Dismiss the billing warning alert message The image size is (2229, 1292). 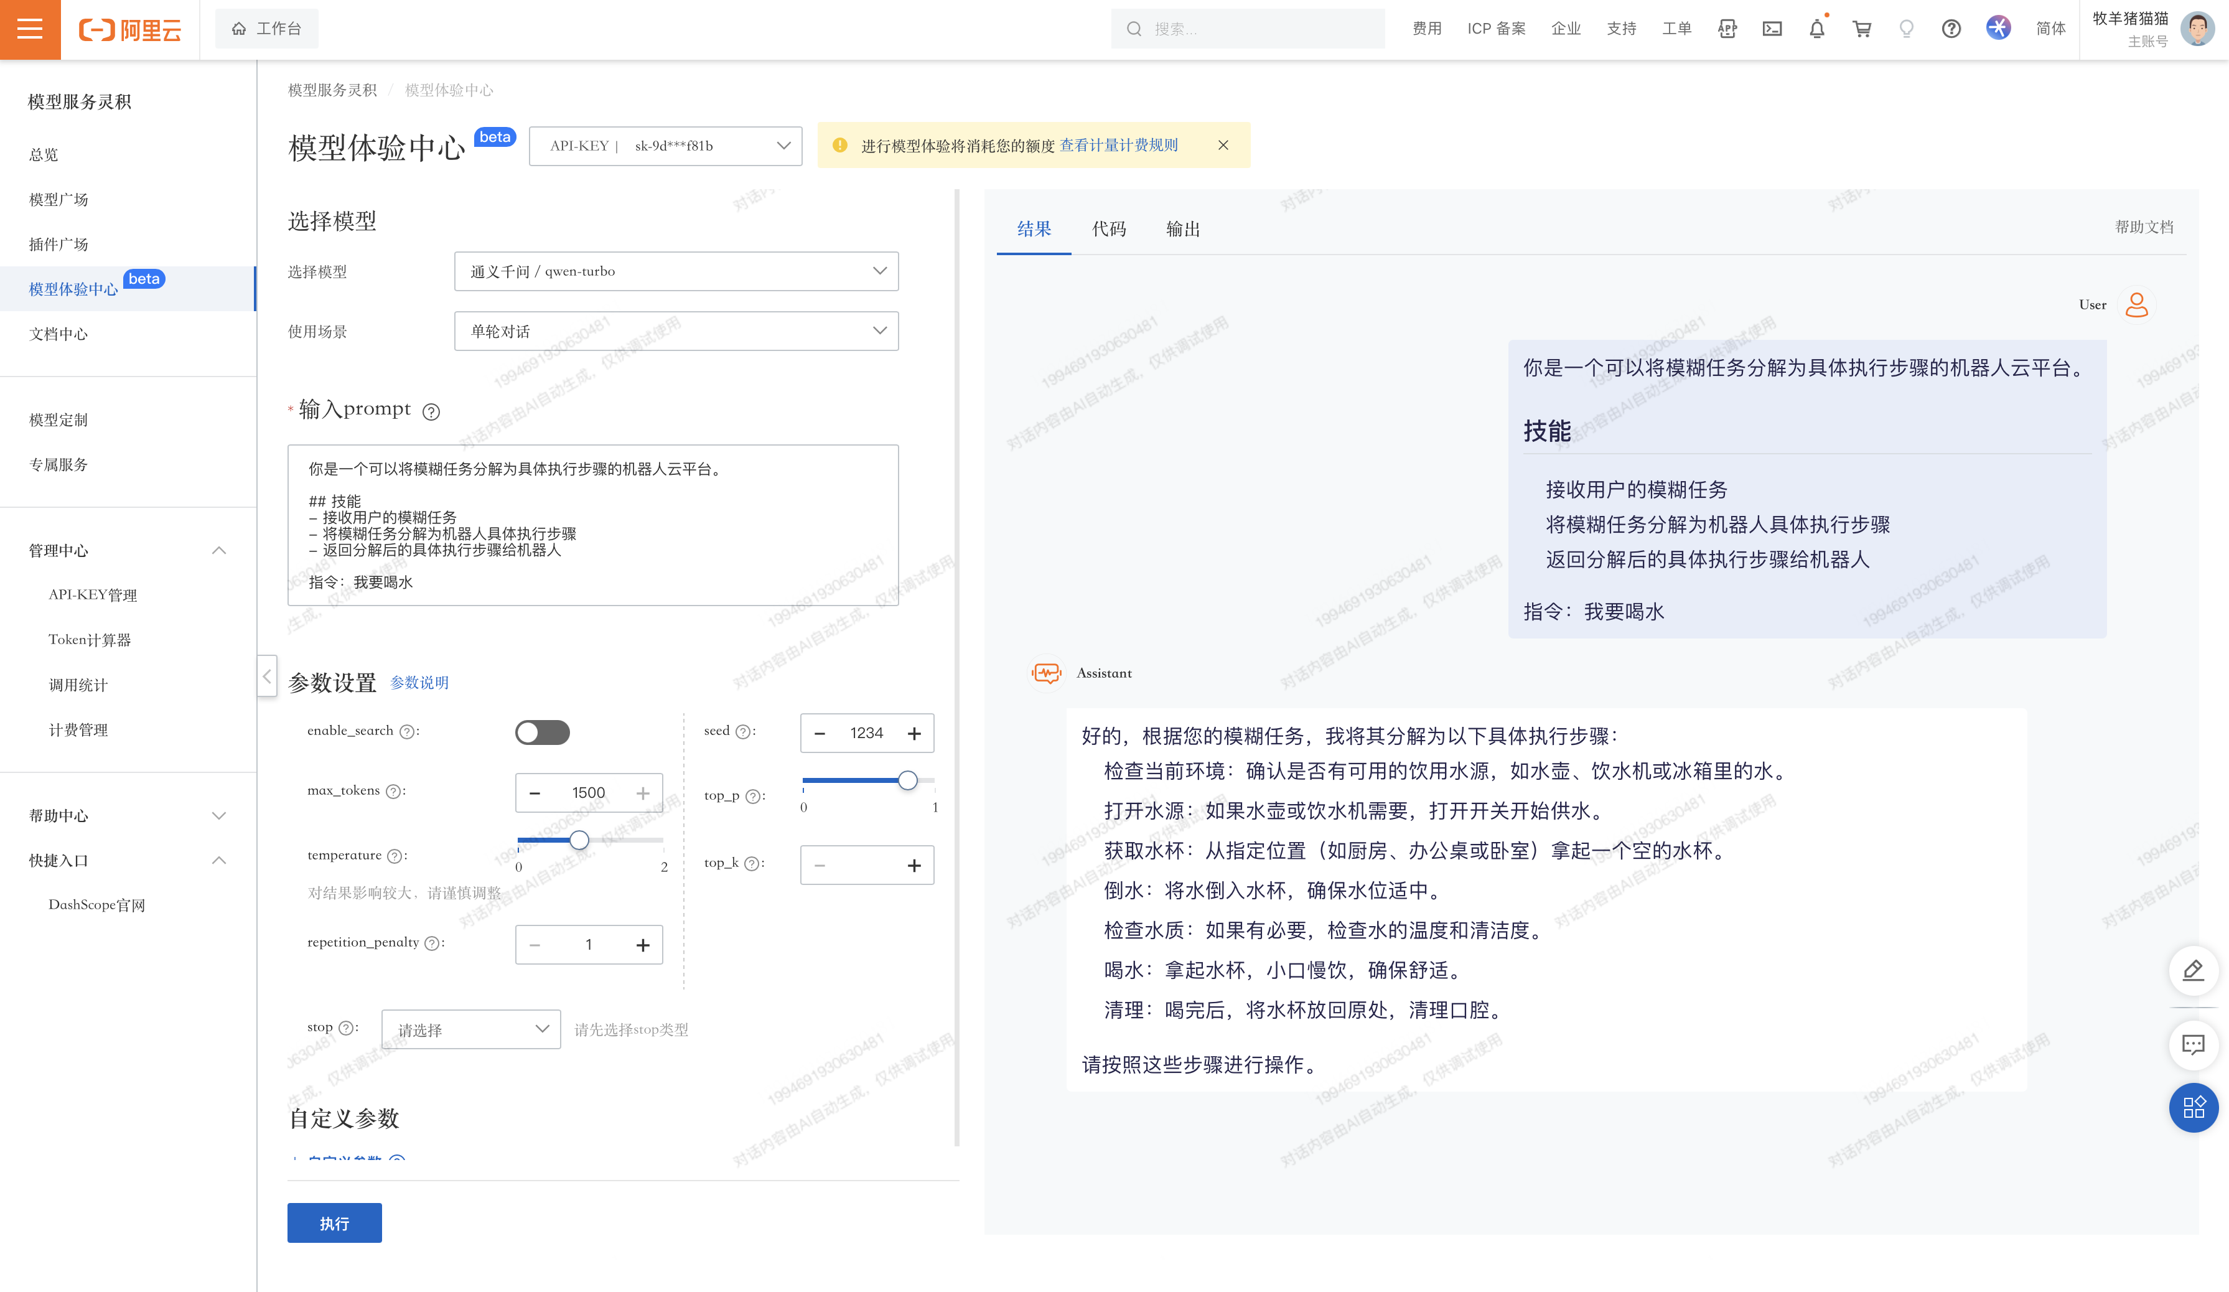tap(1223, 144)
